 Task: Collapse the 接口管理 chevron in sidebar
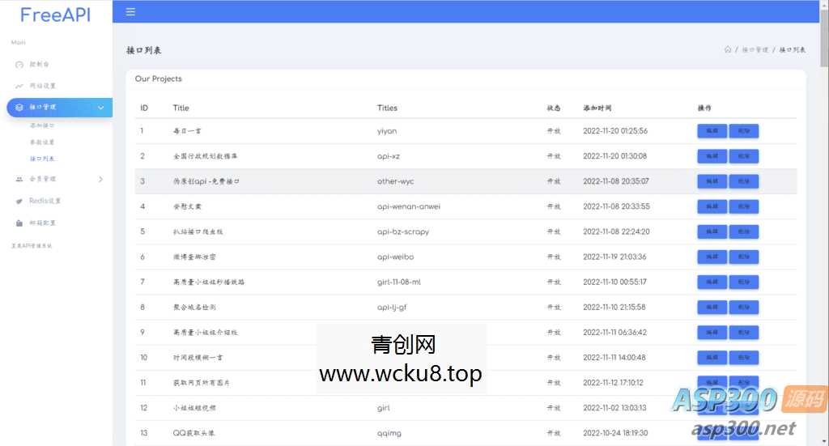pyautogui.click(x=100, y=108)
